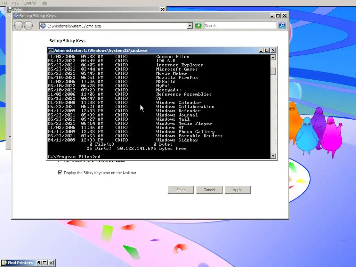Viewport: 356px width, 267px height.
Task: Click the Forward navigation arrow button
Action: tap(29, 25)
